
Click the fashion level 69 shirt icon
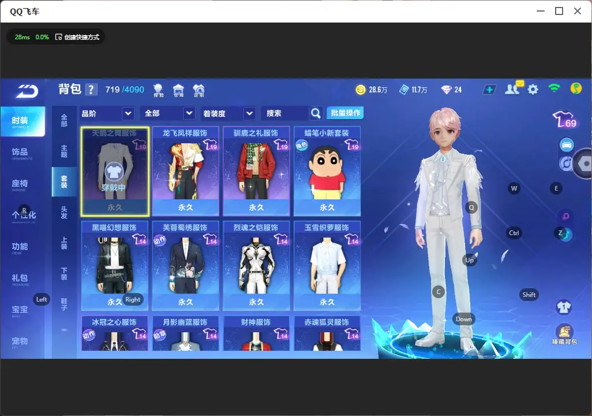[x=564, y=120]
